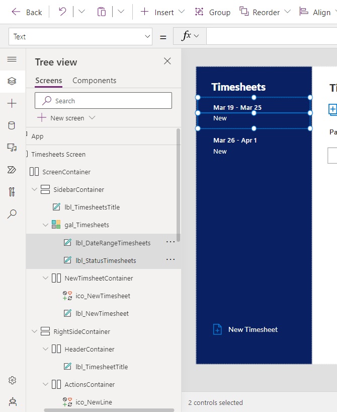Open the Data icon in left rail
Image resolution: width=337 pixels, height=412 pixels.
coord(12,125)
